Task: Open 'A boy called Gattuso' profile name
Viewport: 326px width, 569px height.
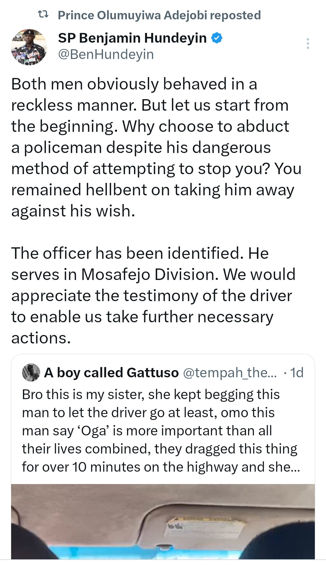Action: click(111, 373)
